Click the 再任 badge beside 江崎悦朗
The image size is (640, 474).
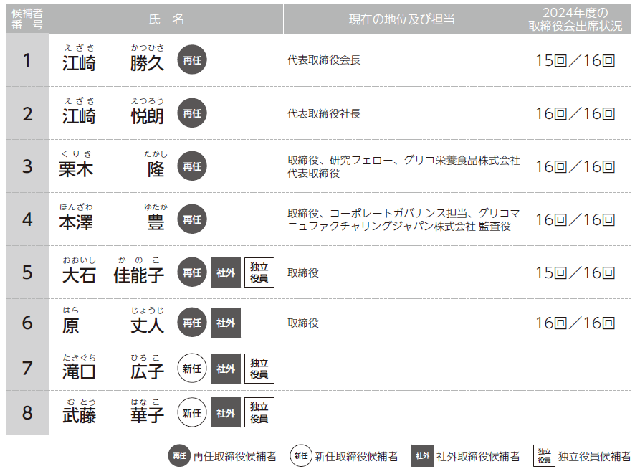(x=191, y=113)
